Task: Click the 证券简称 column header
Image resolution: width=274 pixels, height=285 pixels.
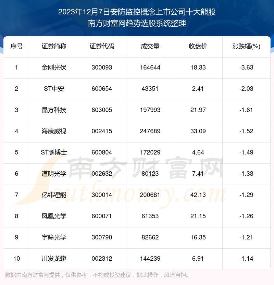Action: coord(54,46)
